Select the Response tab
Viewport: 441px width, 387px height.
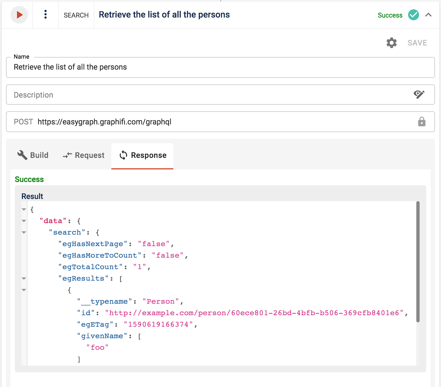[x=143, y=155]
